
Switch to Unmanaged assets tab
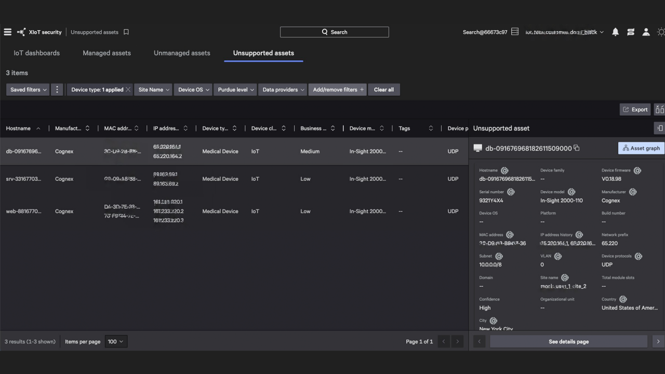(x=182, y=53)
